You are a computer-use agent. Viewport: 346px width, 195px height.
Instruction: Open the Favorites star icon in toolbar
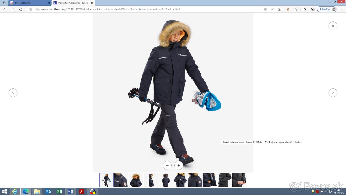(305, 9)
